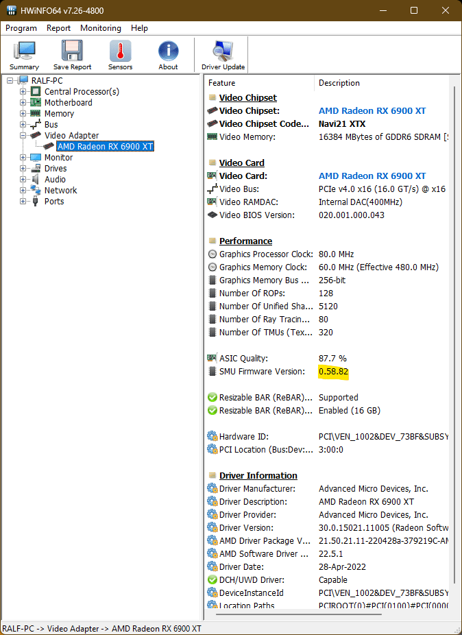Select the Video Memory row
Viewport: 462px width, 635px height.
(327, 137)
